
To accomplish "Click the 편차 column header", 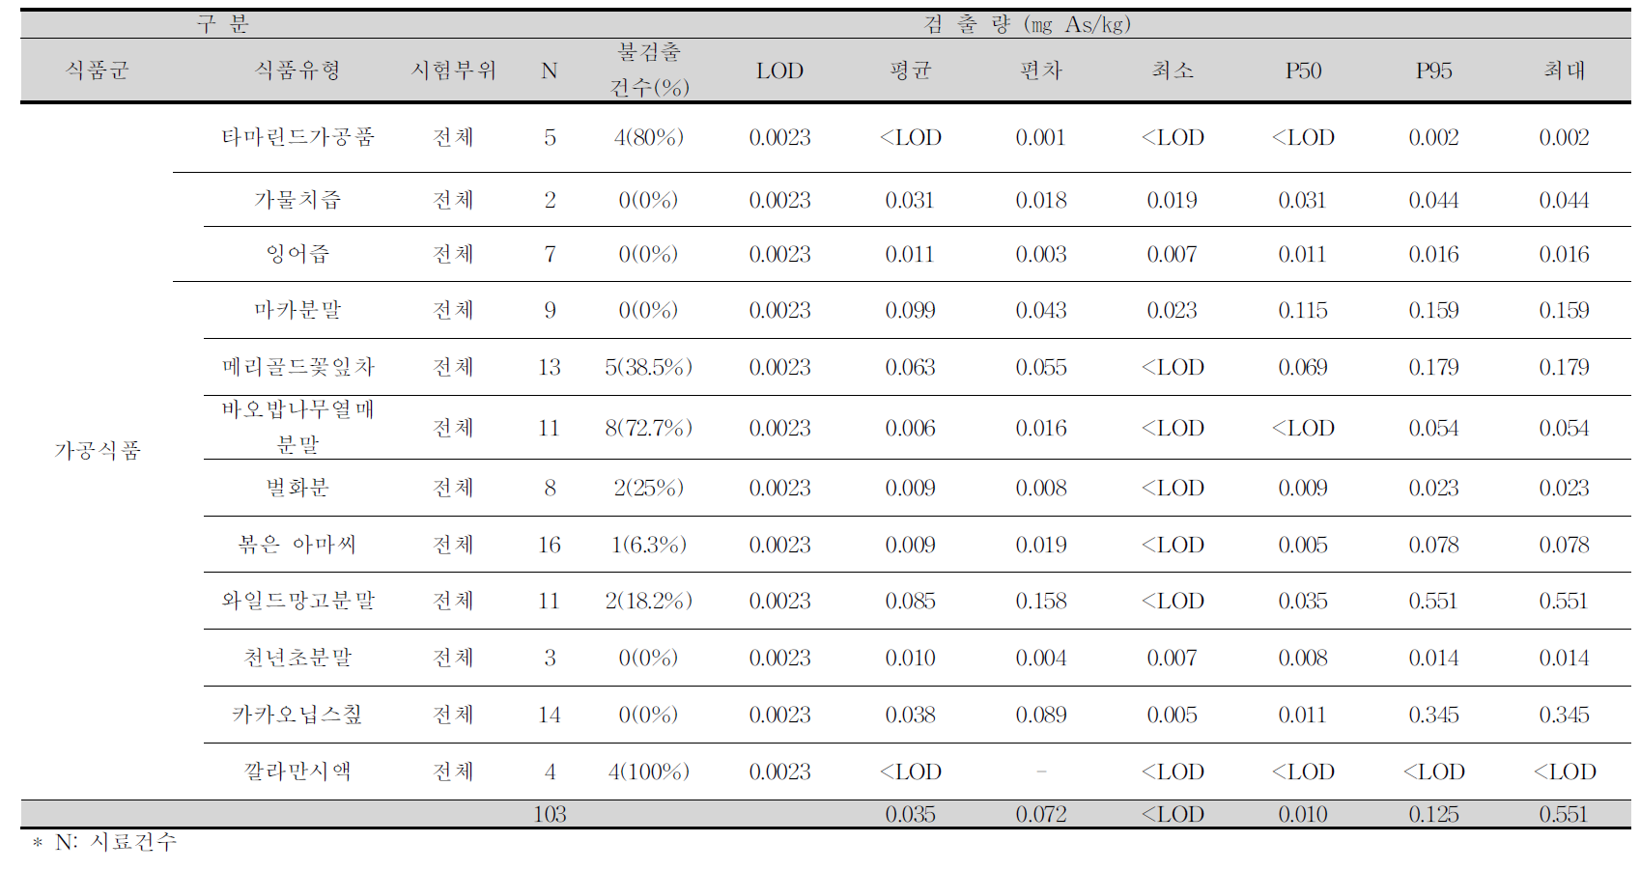I will (x=1041, y=70).
